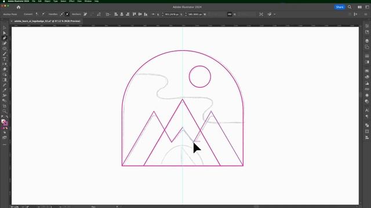Open the Search magnifier icon
The height and width of the screenshot is (208, 371).
(x=350, y=7)
